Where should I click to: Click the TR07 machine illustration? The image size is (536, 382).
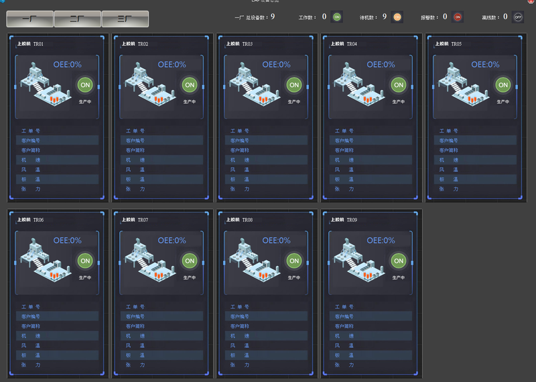[148, 261]
